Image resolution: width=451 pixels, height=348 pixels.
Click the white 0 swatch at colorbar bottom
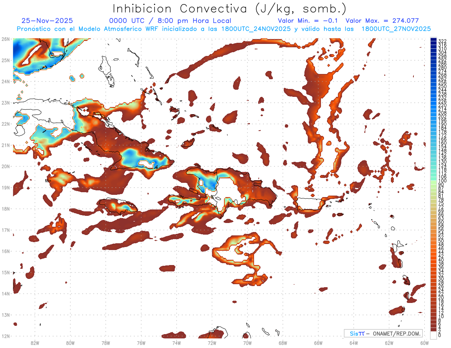433,334
